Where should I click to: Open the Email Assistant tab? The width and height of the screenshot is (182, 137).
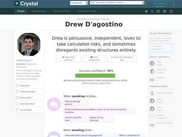62,11
